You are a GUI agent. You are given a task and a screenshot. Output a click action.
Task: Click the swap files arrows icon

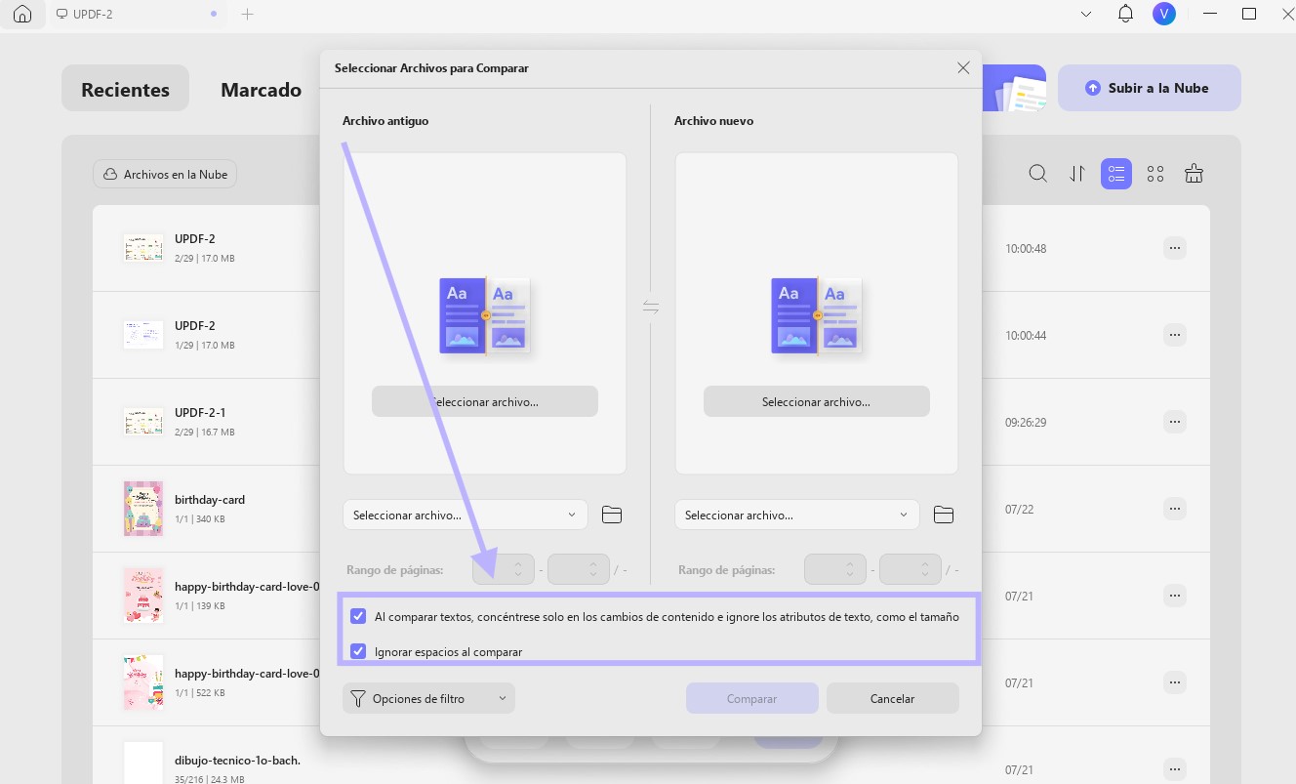pyautogui.click(x=651, y=308)
